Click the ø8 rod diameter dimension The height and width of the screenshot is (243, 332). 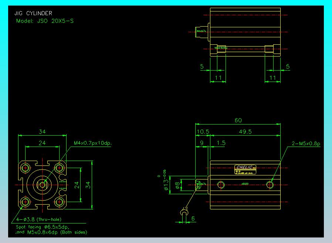pyautogui.click(x=177, y=186)
